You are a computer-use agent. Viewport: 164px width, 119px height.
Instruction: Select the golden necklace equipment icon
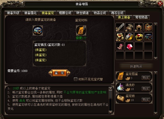click(x=148, y=27)
